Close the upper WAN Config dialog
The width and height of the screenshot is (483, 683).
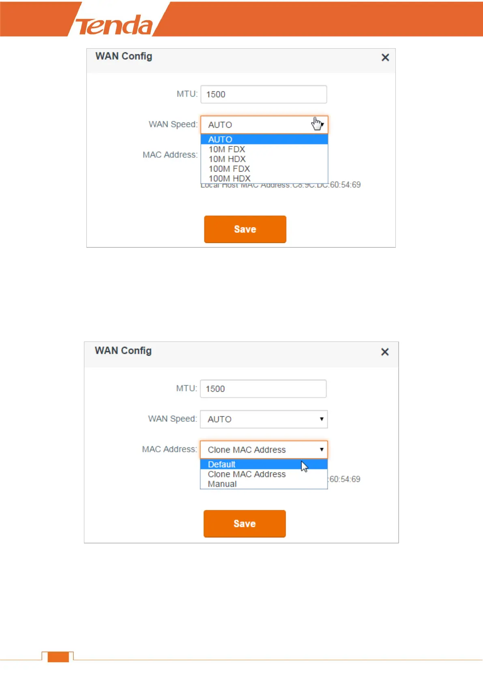[x=385, y=58]
